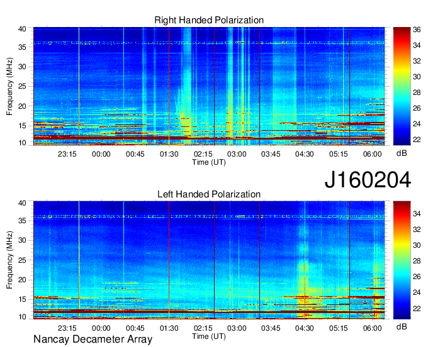Click the 23:15 time tick on the right-handed plot
428x347 pixels.
click(67, 154)
